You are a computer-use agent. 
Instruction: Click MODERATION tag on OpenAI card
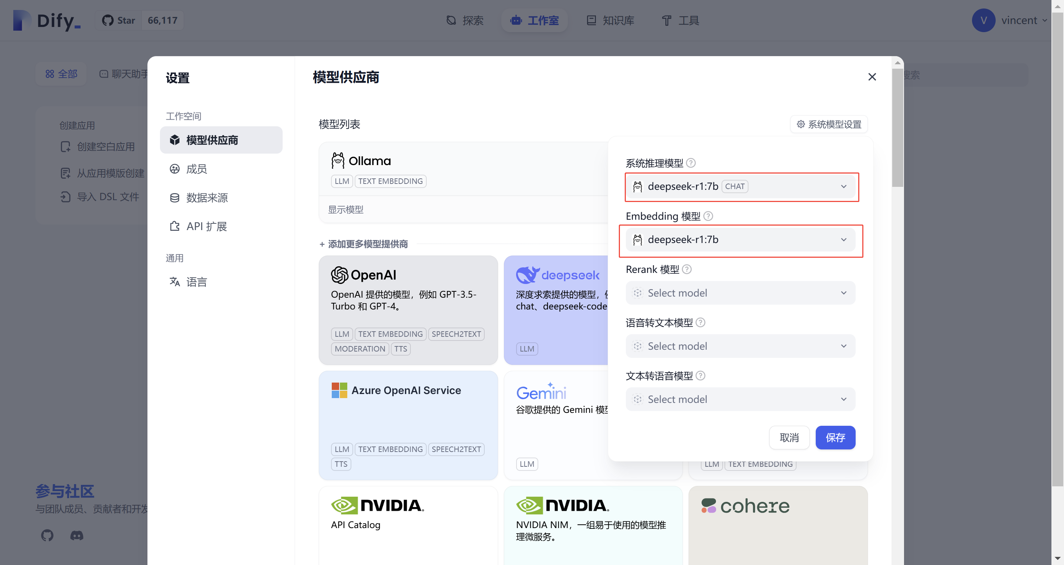point(360,349)
